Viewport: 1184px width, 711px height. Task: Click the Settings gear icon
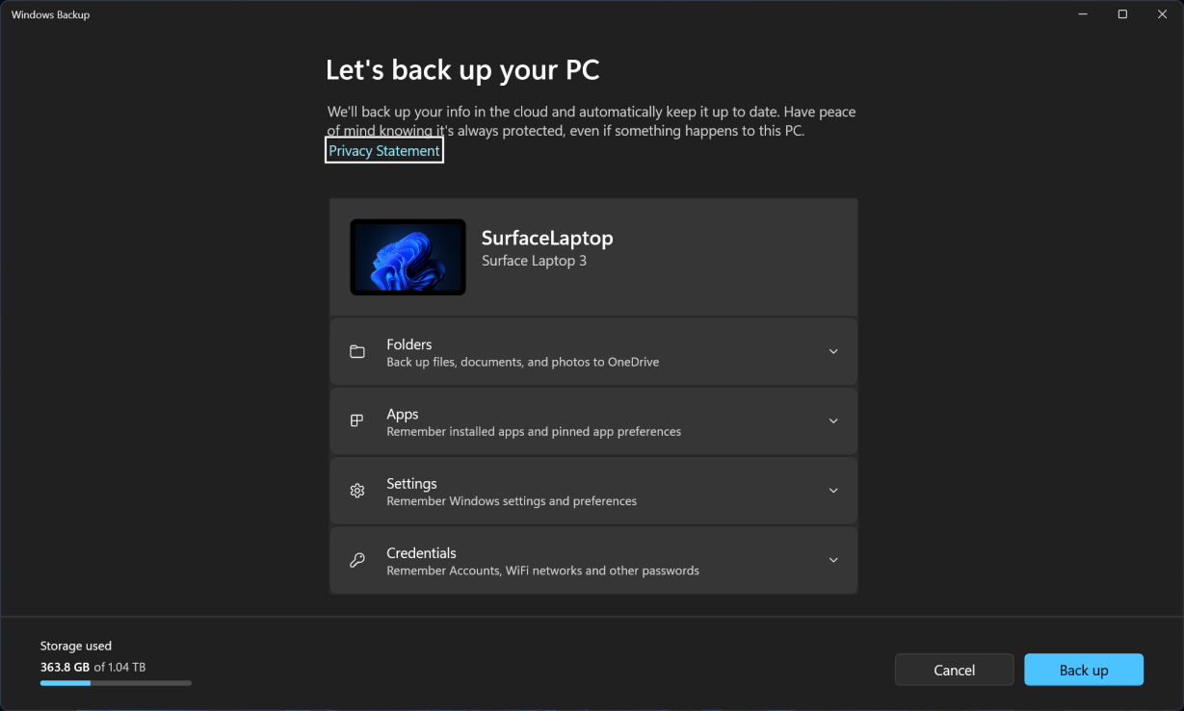click(x=356, y=490)
